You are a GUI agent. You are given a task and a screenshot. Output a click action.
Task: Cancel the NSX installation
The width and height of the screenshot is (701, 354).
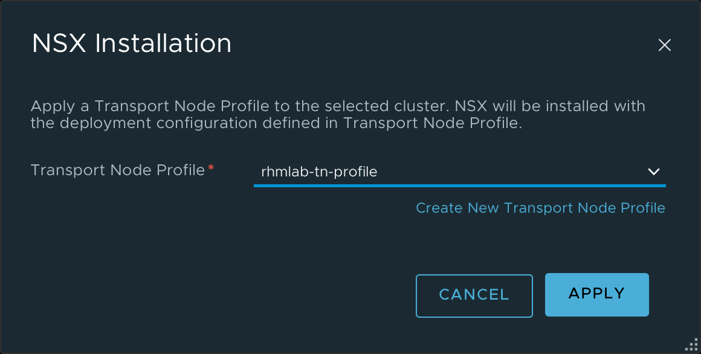pyautogui.click(x=474, y=296)
